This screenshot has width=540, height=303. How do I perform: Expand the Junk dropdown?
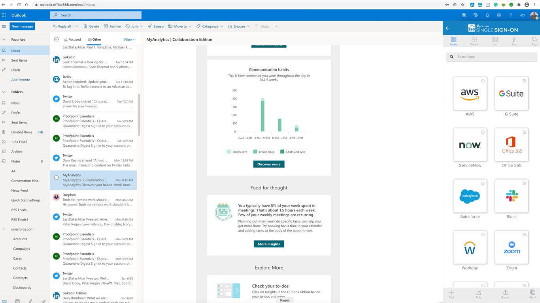pyautogui.click(x=141, y=26)
